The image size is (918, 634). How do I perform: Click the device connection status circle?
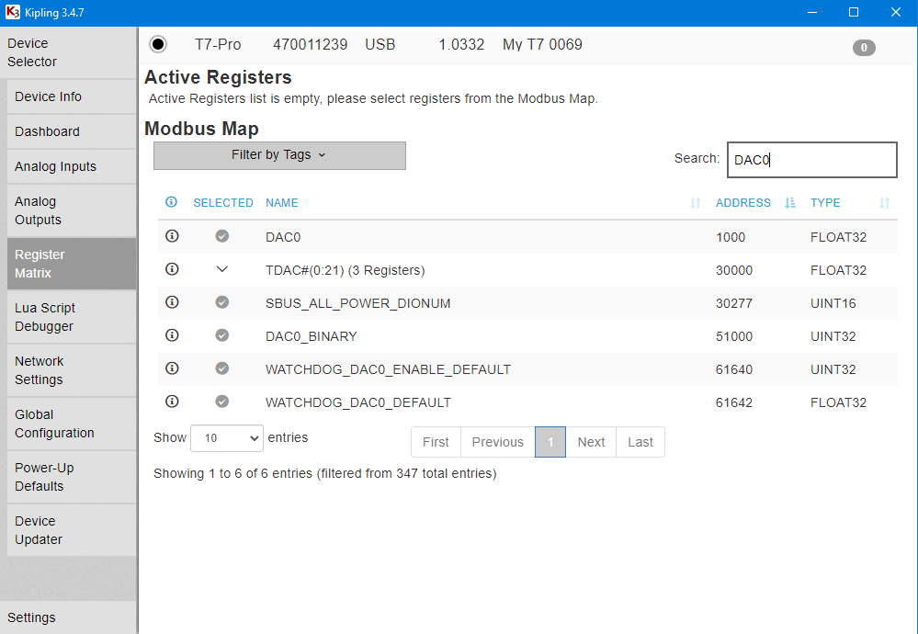pos(158,43)
